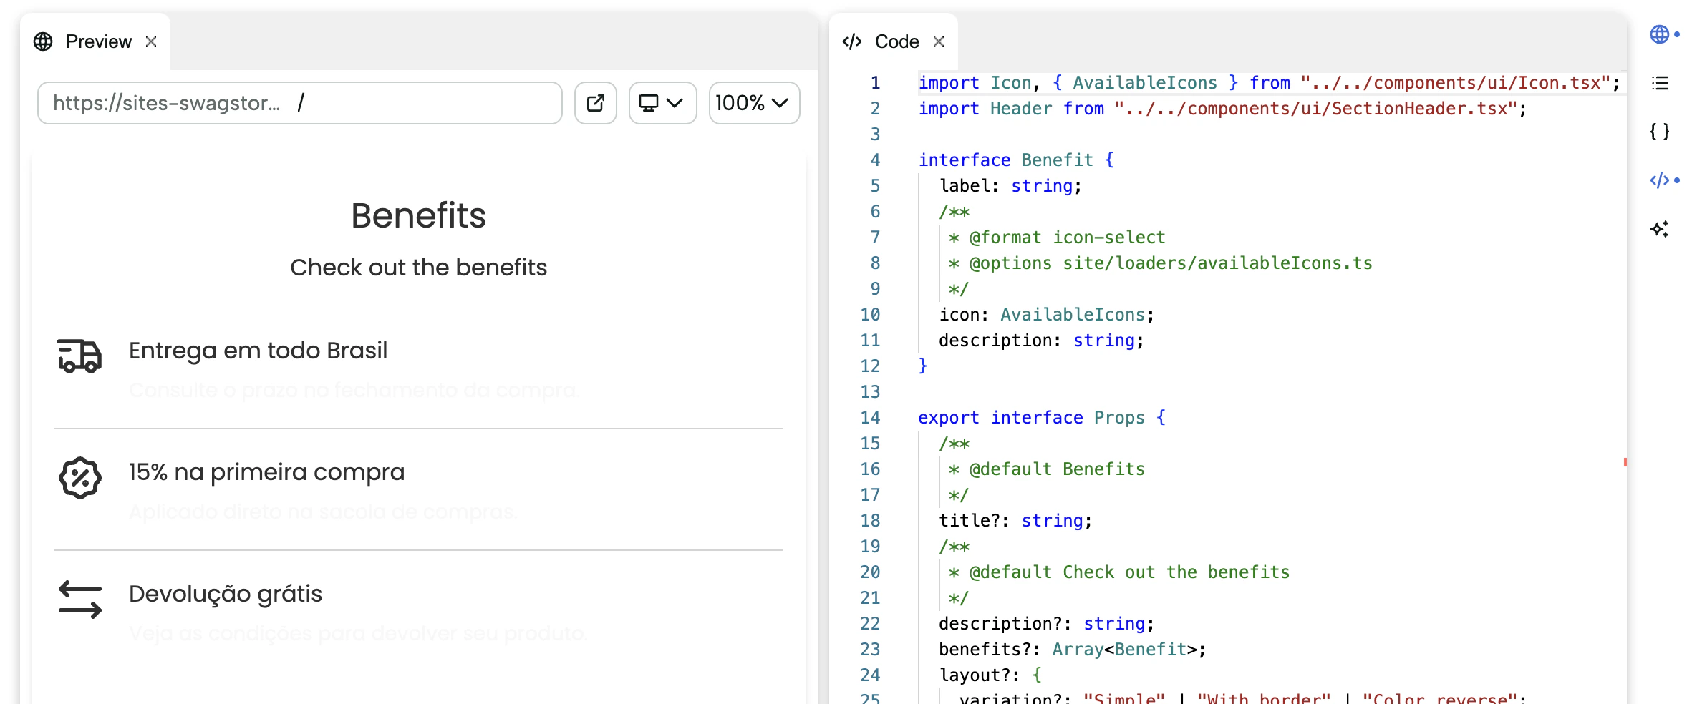Click 'title?: string;' on line 18
1687x704 pixels.
coord(1016,520)
